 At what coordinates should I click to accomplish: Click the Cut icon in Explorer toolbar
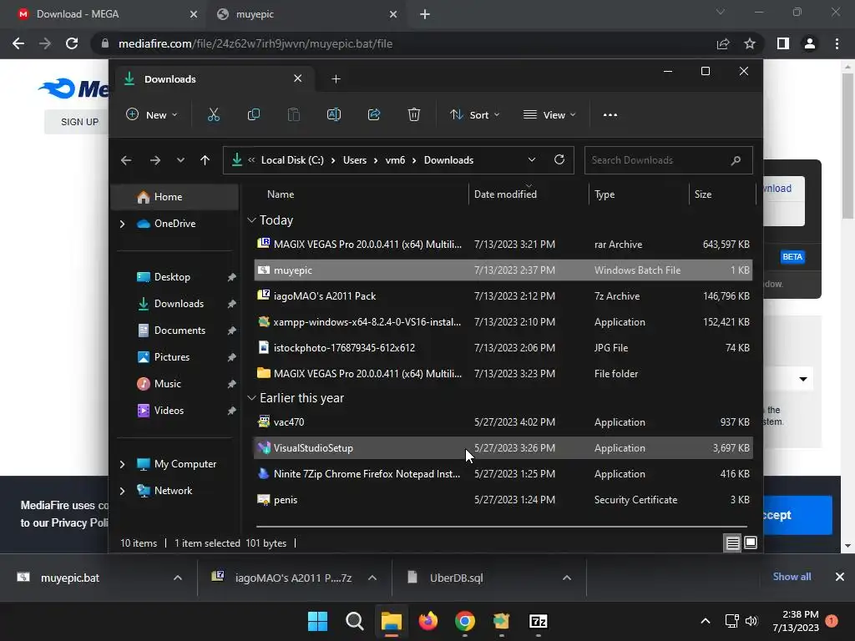(213, 114)
